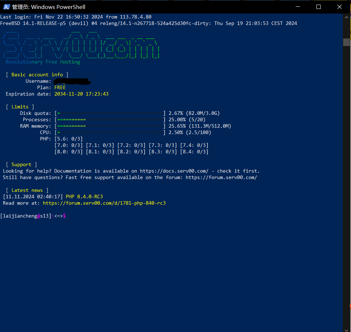351x332 pixels.
Task: Click the news timestamp '[11.11.2024 02:40:17]'
Action: pos(33,197)
